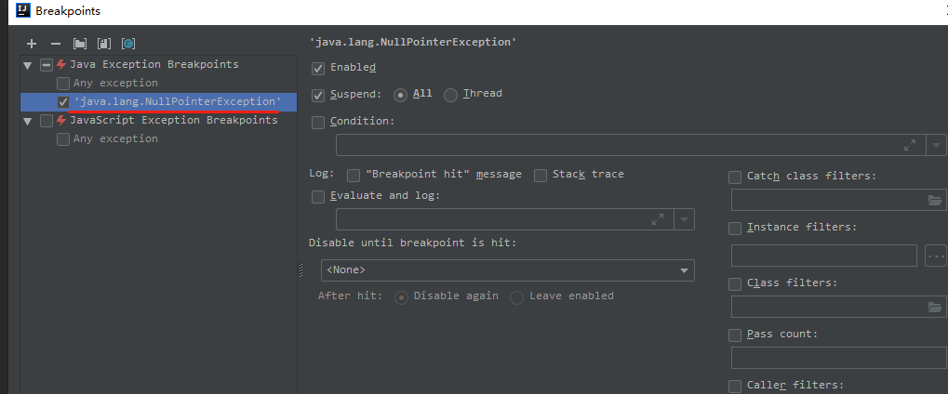Collapse the Java Exception Breakpoints group
This screenshot has width=948, height=394.
[x=28, y=65]
